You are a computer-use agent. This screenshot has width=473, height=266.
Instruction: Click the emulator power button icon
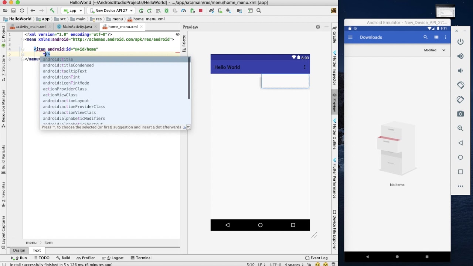coord(460,42)
